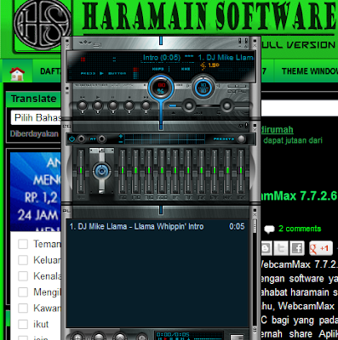Toggle the AT auto equalizer label
The width and height of the screenshot is (338, 340).
93,139
